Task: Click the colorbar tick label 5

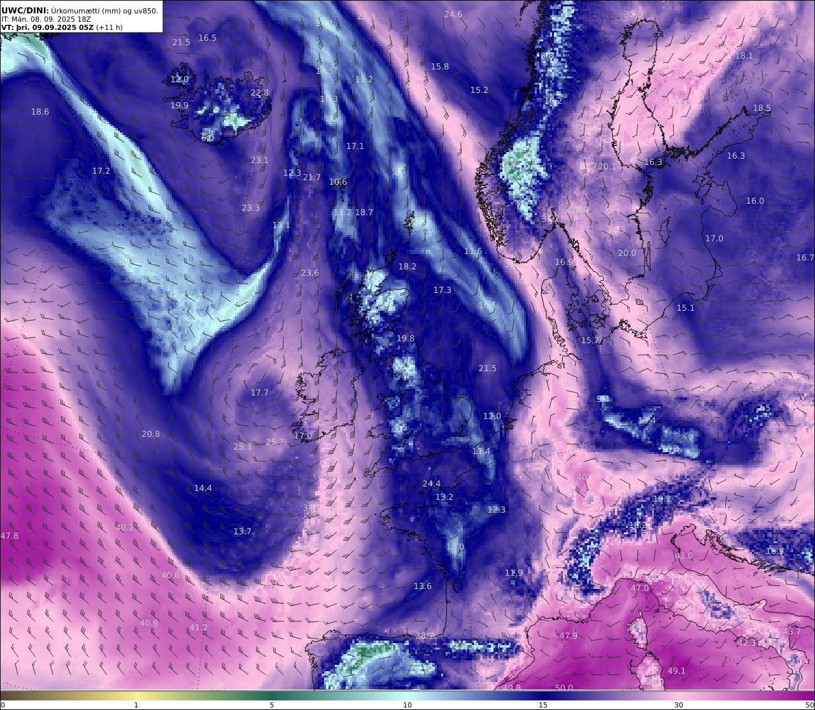Action: 272,705
